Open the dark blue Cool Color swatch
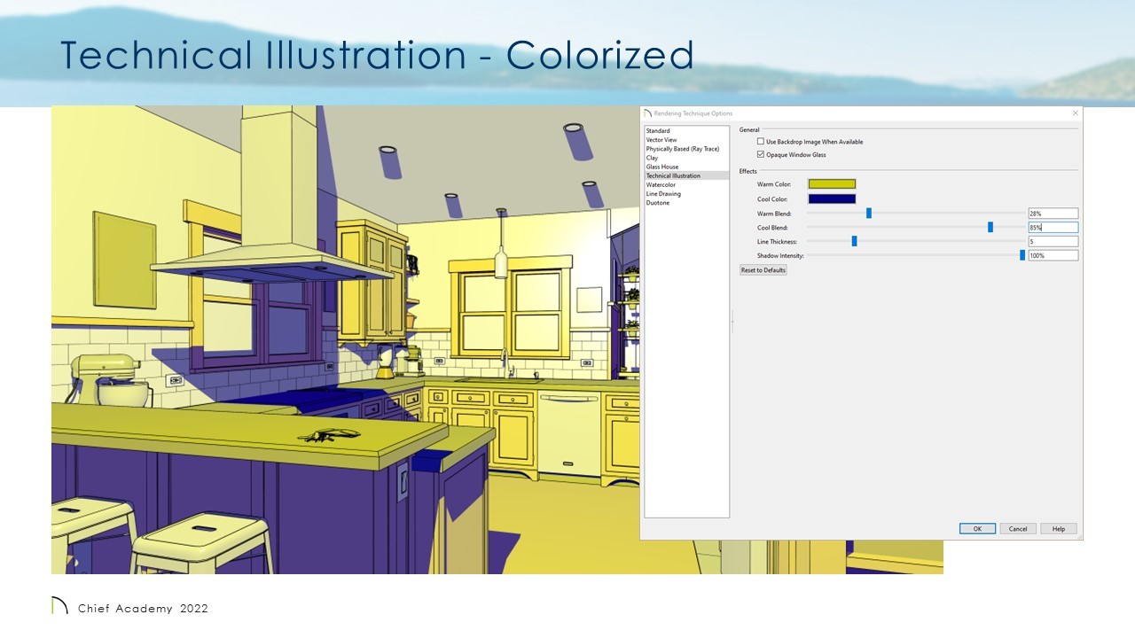Image resolution: width=1135 pixels, height=638 pixels. click(832, 199)
